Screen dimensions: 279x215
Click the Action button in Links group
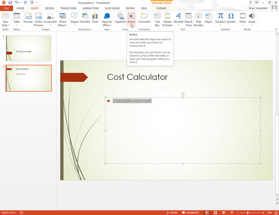pos(131,19)
